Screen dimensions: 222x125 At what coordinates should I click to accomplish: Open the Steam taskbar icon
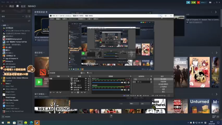coord(37,122)
